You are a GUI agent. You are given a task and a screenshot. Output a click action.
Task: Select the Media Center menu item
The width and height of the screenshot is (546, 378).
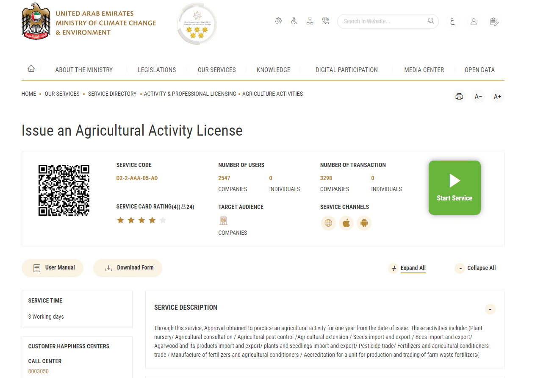point(424,69)
